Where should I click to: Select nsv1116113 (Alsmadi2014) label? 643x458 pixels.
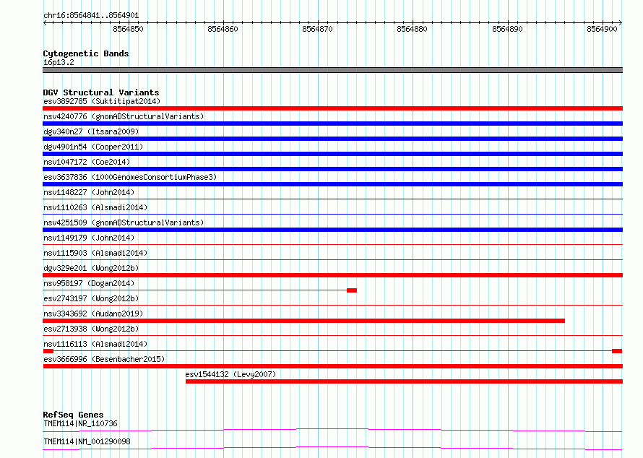pyautogui.click(x=95, y=344)
